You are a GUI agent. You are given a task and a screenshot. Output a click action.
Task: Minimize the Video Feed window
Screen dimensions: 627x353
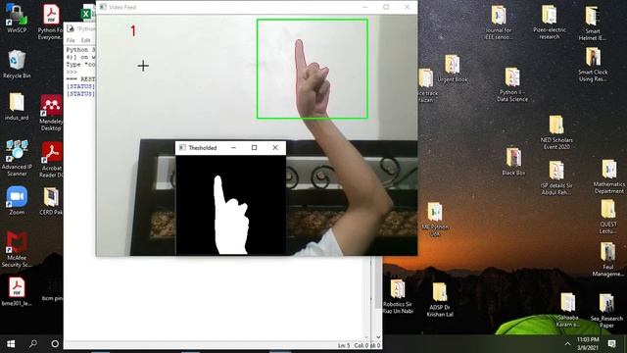pyautogui.click(x=365, y=7)
